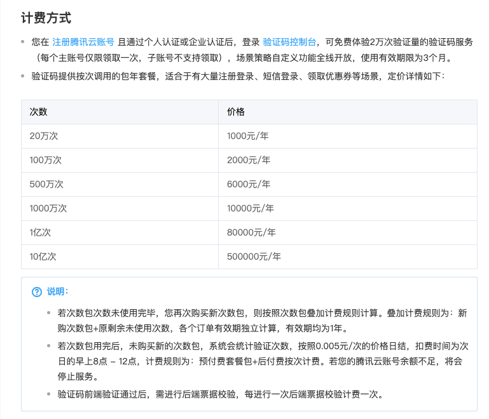Image resolution: width=489 pixels, height=419 pixels.
Task: Click the 价格 column header
Action: tap(348, 112)
